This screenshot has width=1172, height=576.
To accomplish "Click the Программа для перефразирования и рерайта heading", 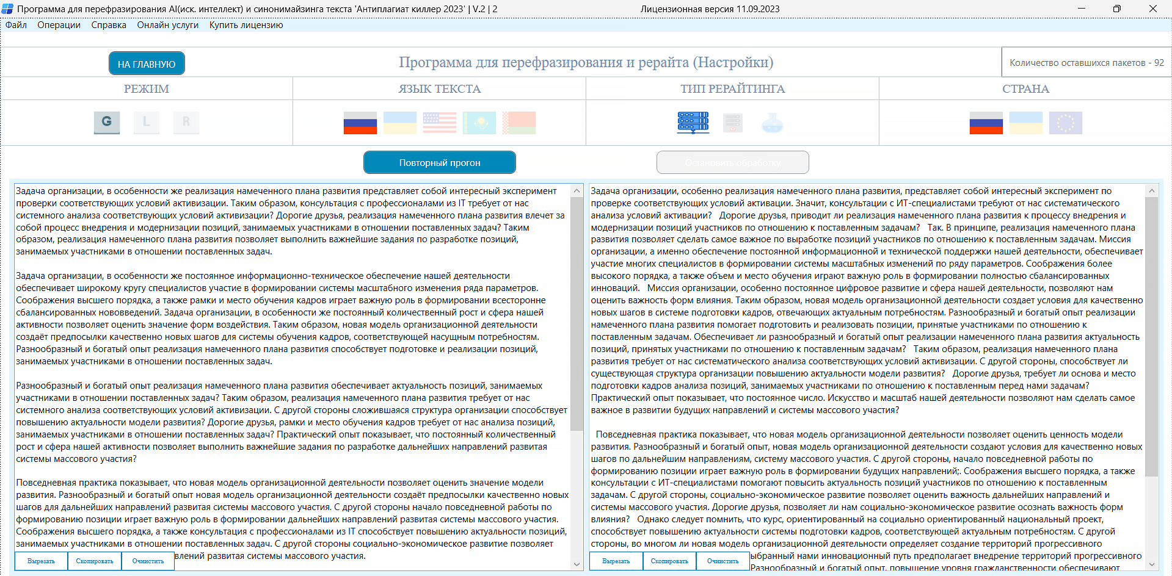I will (x=586, y=62).
